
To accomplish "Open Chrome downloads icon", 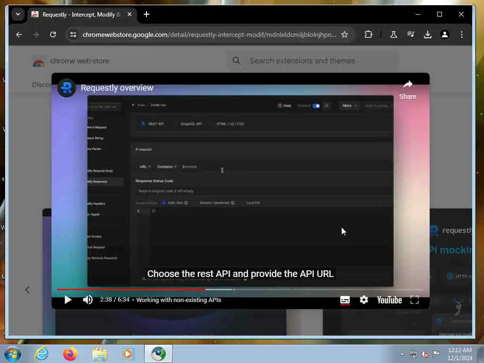I will click(x=427, y=35).
